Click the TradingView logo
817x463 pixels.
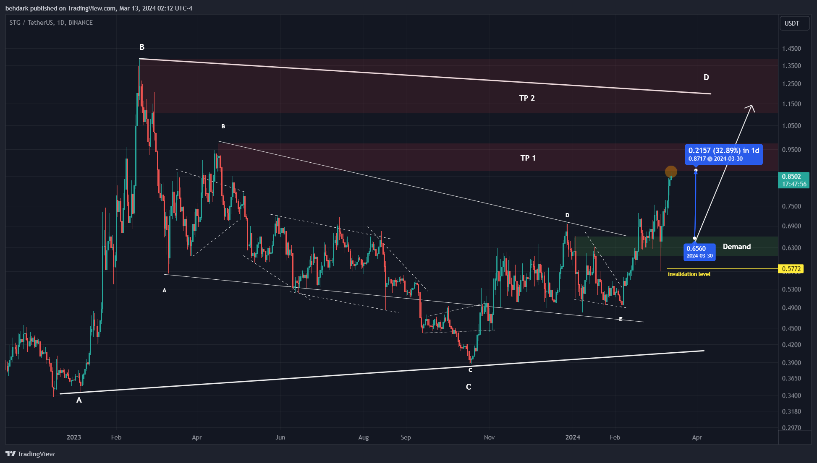[30, 454]
